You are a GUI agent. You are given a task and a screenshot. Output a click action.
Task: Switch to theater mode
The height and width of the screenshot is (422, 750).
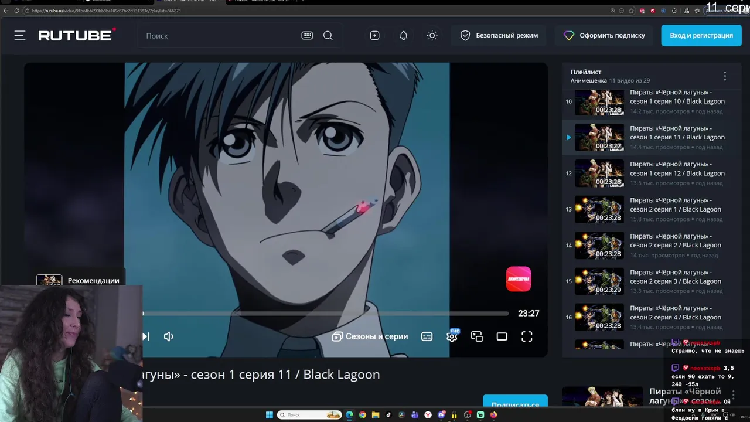pyautogui.click(x=502, y=336)
